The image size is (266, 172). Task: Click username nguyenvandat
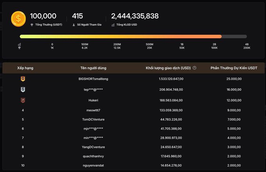[x=93, y=165]
